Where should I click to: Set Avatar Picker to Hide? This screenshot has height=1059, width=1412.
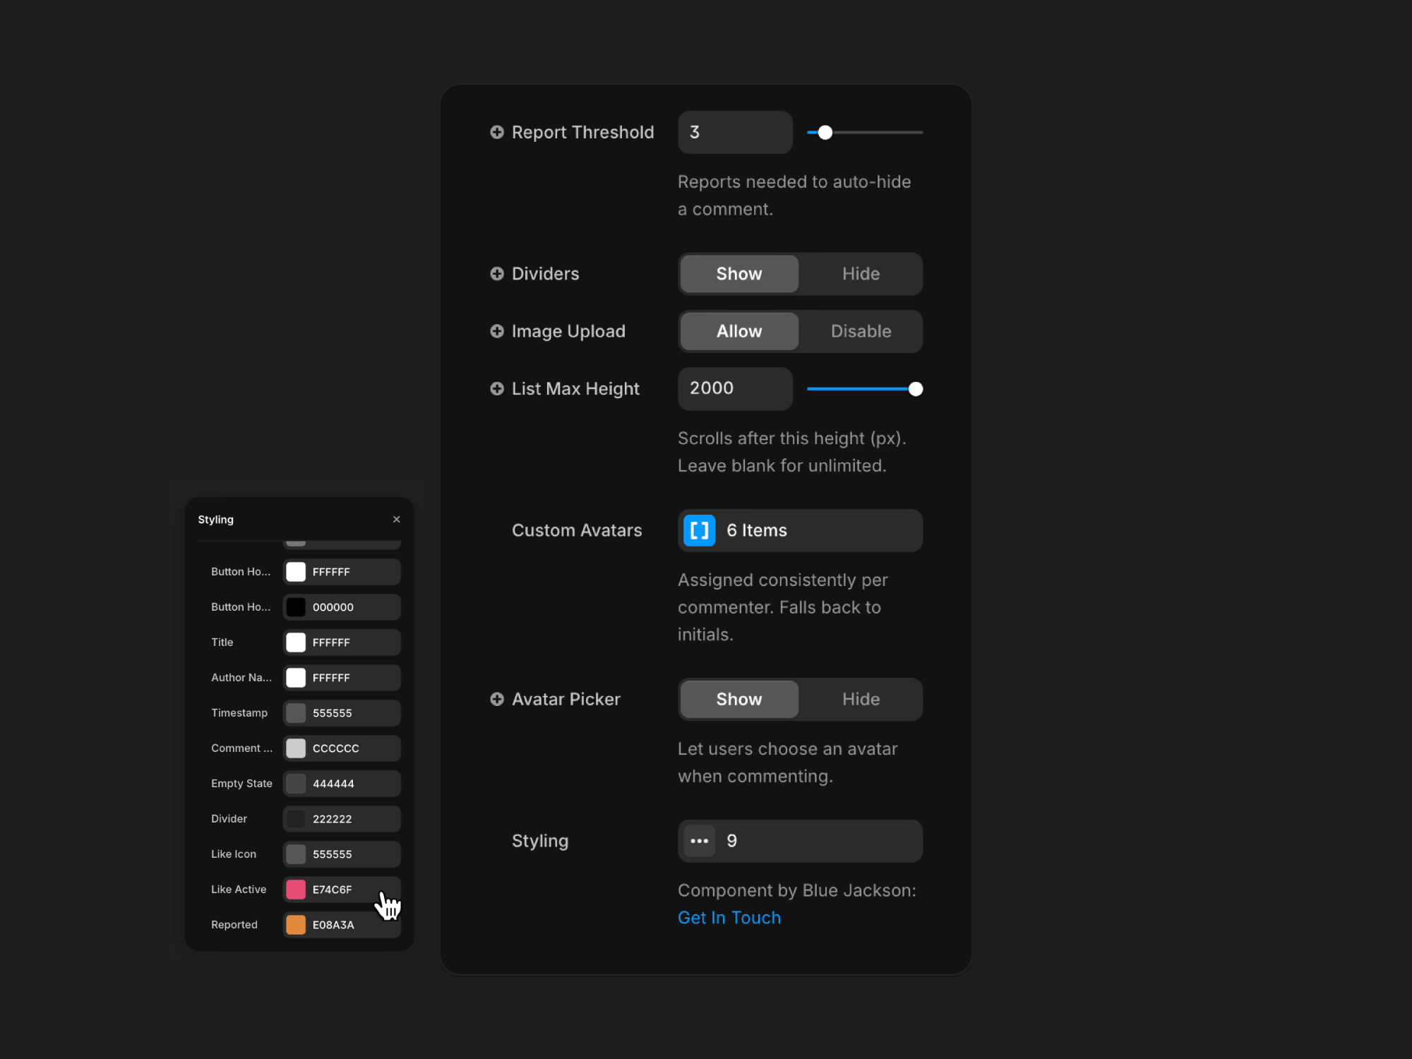[x=861, y=699]
